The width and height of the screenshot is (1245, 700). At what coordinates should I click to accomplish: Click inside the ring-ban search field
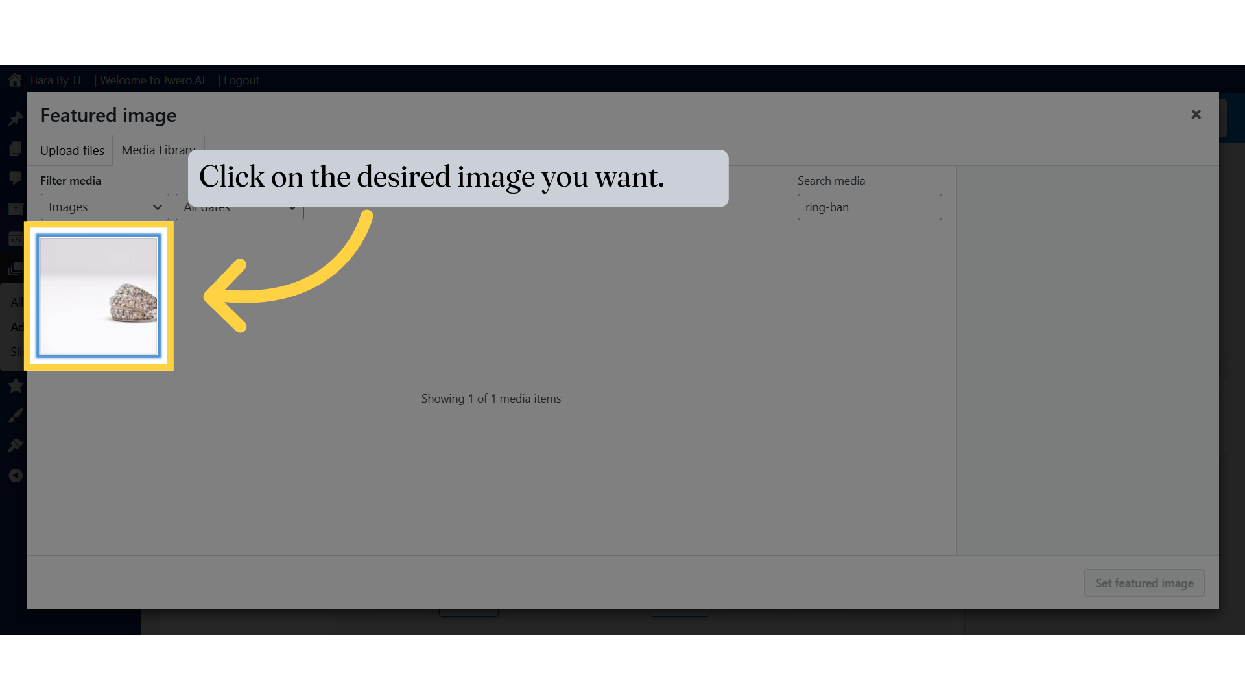pyautogui.click(x=869, y=207)
